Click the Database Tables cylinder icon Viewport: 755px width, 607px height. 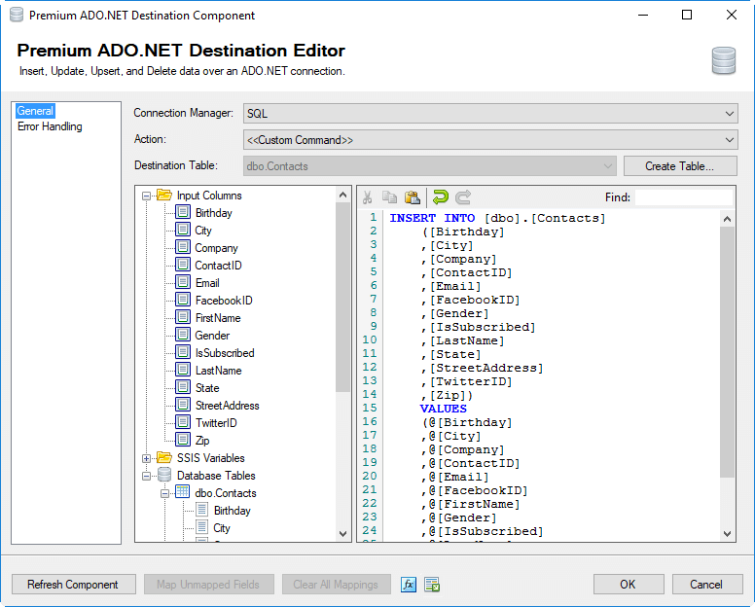tap(164, 475)
